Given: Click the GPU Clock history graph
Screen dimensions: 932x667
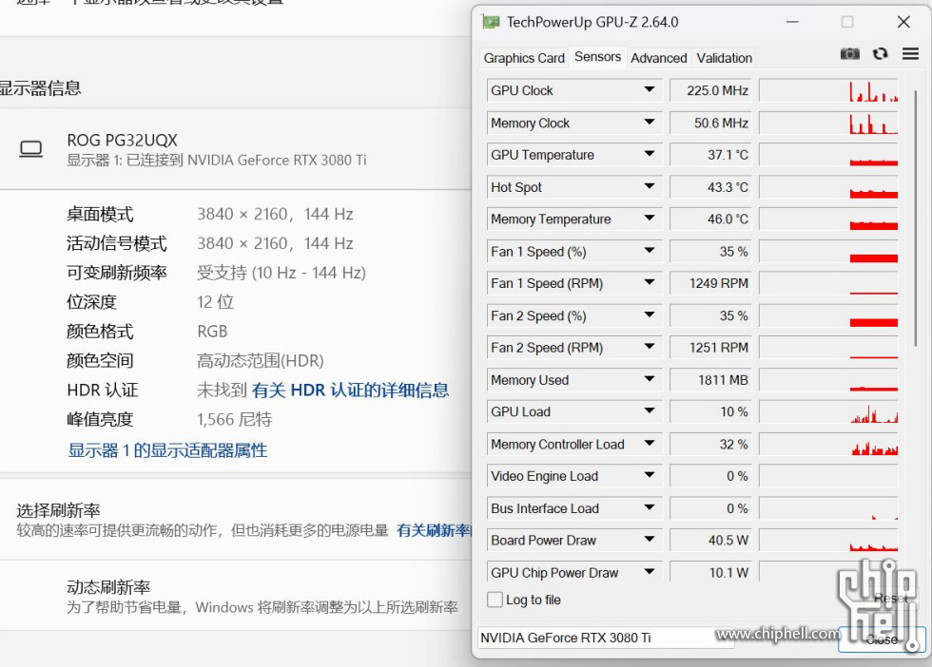Looking at the screenshot, I should 828,90.
